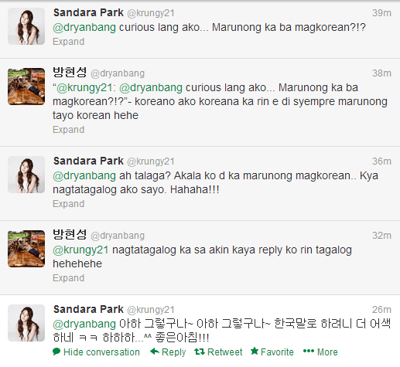Open Sandara Park's avatar in the top tweet
The width and height of the screenshot is (400, 367).
(26, 26)
